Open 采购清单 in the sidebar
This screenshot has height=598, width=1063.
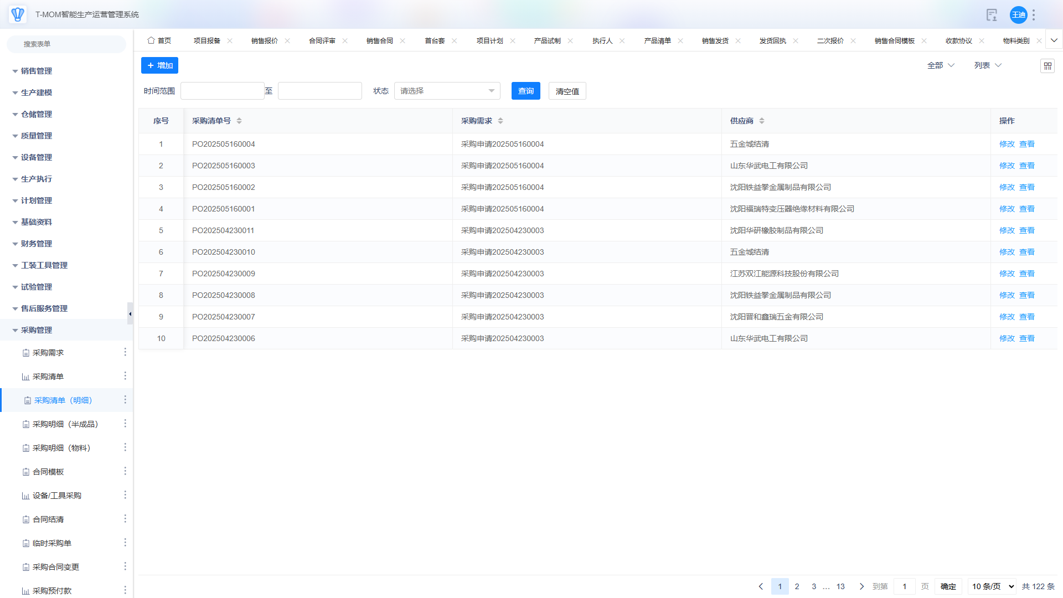click(48, 377)
